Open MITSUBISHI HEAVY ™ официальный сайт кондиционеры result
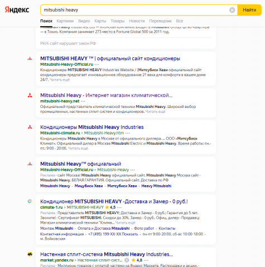 click(110, 58)
